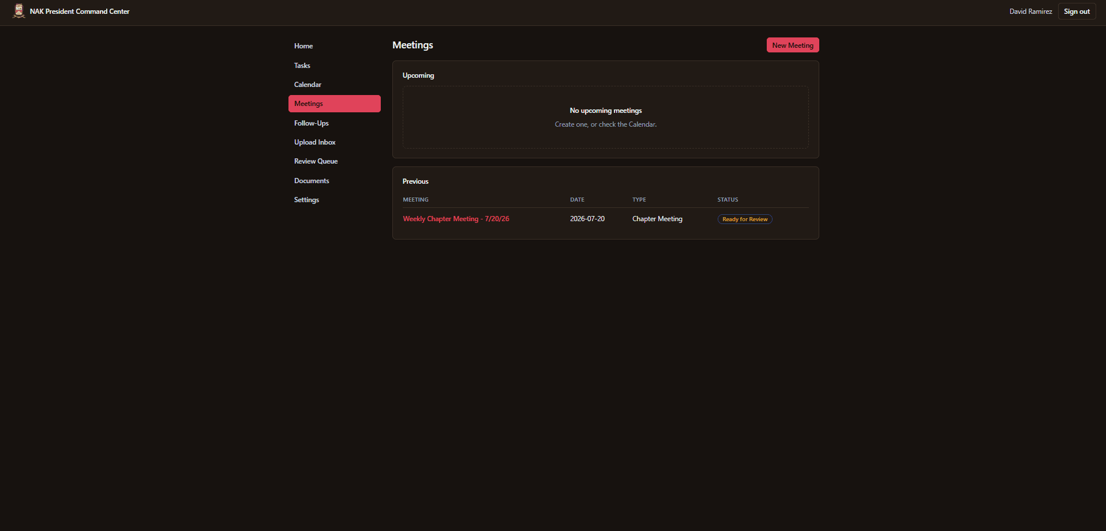Open the NAK President Command Center title

(x=80, y=12)
